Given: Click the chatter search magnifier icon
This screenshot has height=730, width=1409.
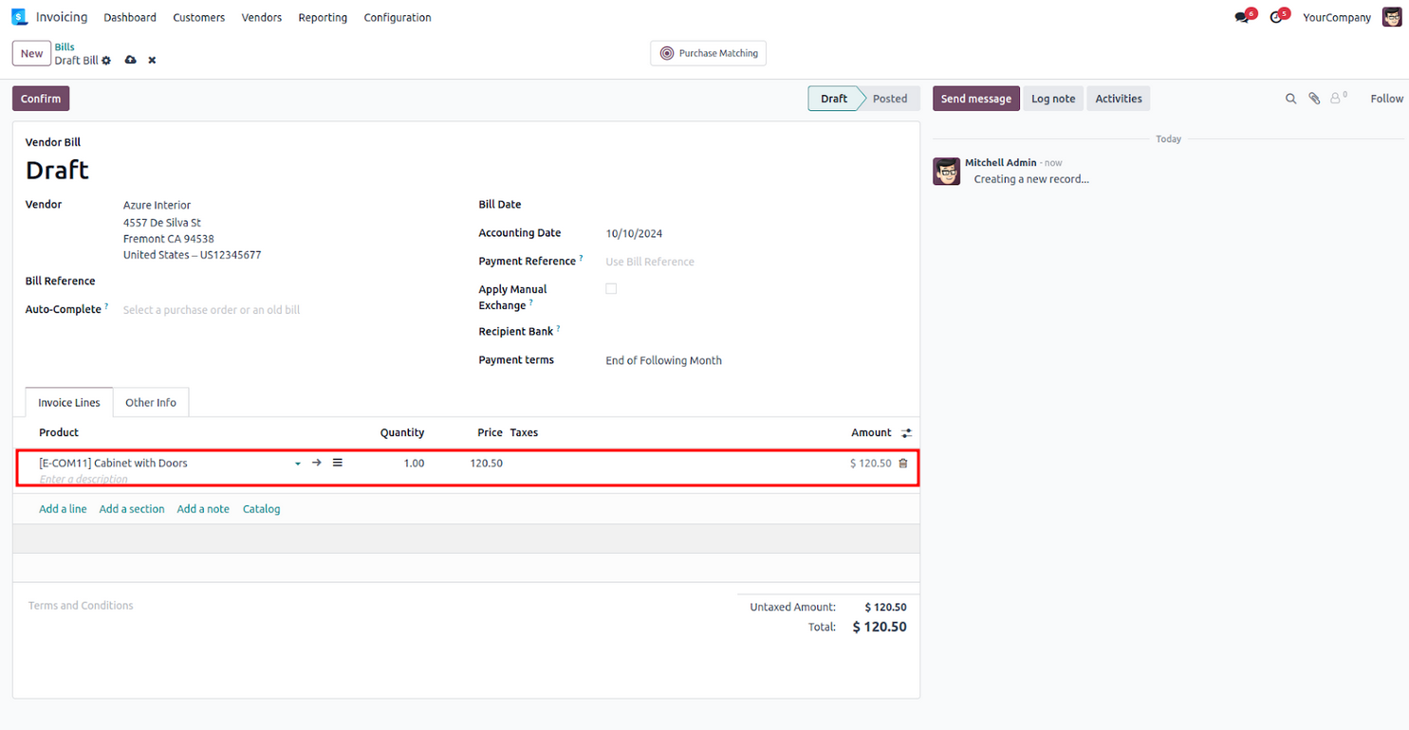Looking at the screenshot, I should (1290, 99).
